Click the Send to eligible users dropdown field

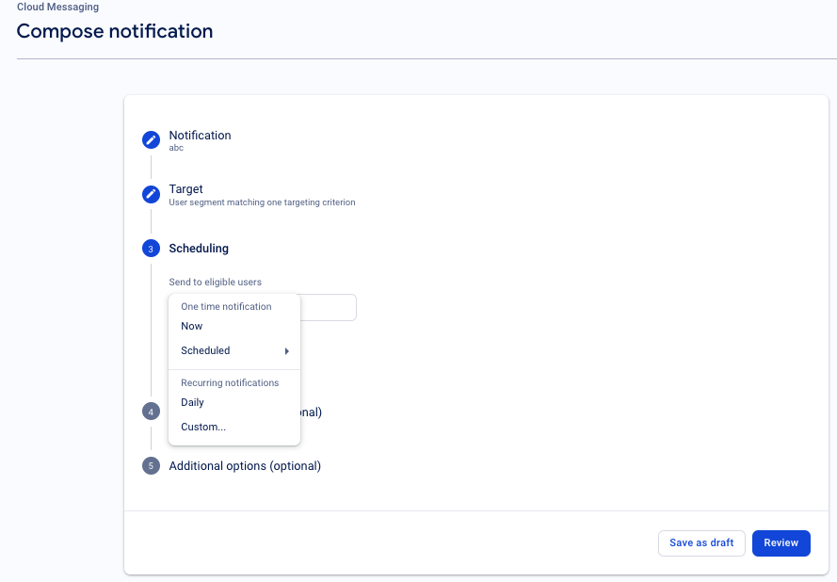click(328, 308)
